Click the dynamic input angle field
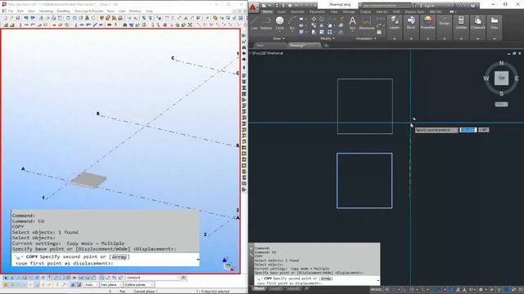This screenshot has height=294, width=524. click(x=484, y=130)
